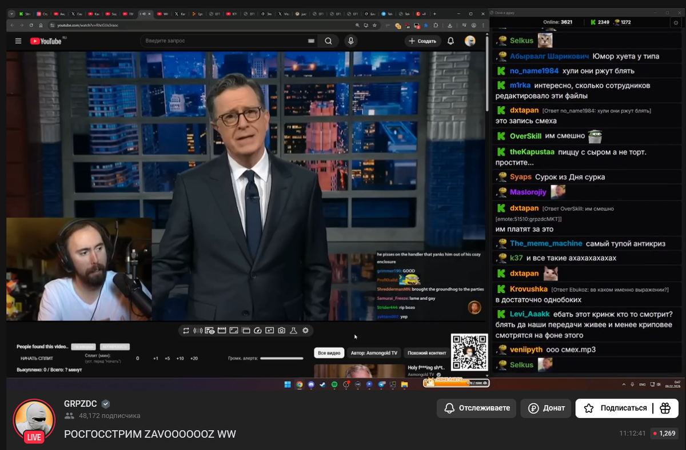This screenshot has height=450, width=686.
Task: Click the browser address bar URL
Action: click(87, 25)
